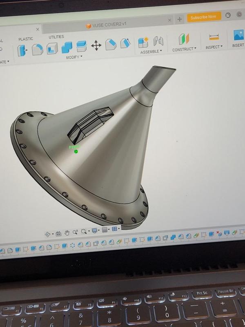Click the Measure ruler icon under Inspect
This screenshot has width=245, height=327.
[214, 37]
